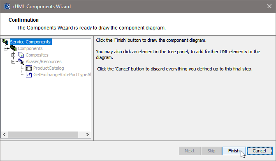Click the GetExchangeRatePortType alias icon
Viewport: 276px width, 161px height.
pyautogui.click(x=29, y=75)
